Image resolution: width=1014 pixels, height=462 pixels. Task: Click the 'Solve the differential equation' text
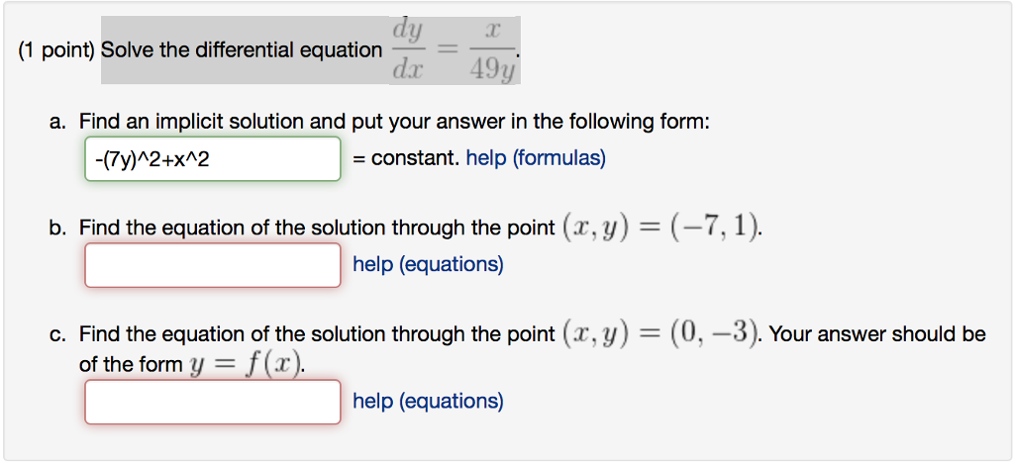click(241, 50)
